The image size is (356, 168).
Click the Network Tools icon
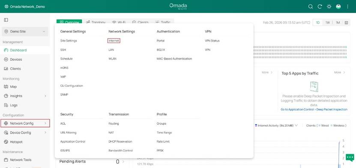click(6, 160)
